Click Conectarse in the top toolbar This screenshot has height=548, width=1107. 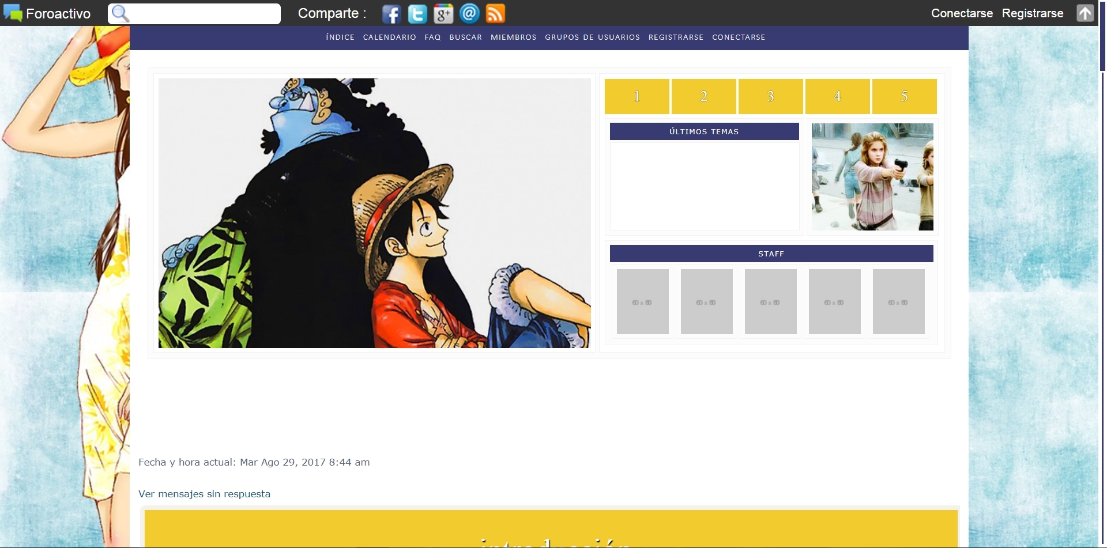point(962,13)
